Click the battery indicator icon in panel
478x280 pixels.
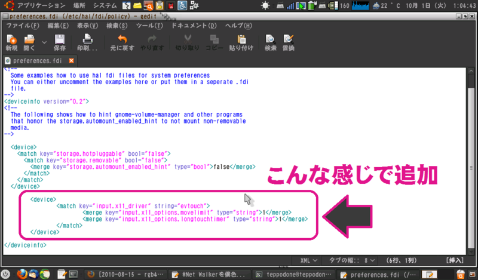(312, 5)
